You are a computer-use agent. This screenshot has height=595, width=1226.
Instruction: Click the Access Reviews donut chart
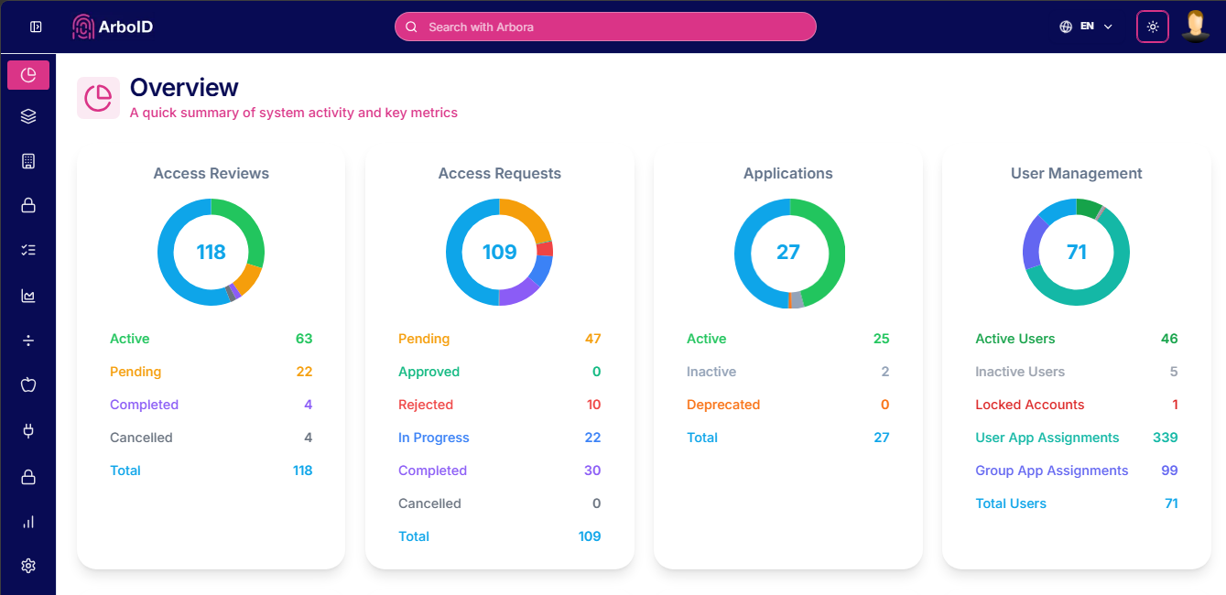click(x=211, y=252)
